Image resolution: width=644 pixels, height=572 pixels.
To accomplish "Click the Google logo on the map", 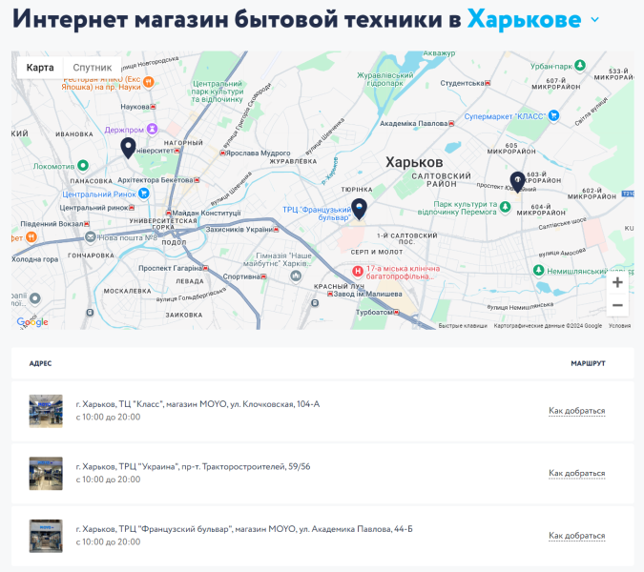I will point(32,322).
